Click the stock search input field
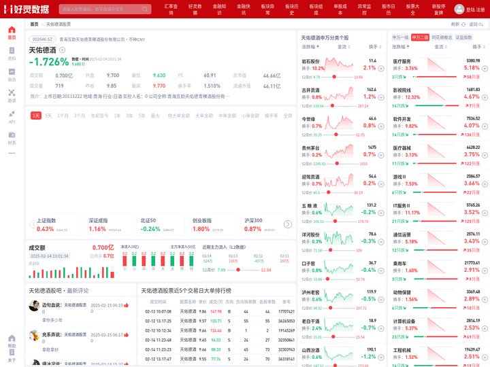 (105, 9)
